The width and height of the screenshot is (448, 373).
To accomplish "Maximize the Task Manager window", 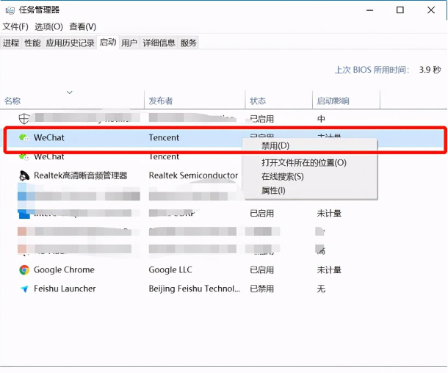I will (400, 10).
